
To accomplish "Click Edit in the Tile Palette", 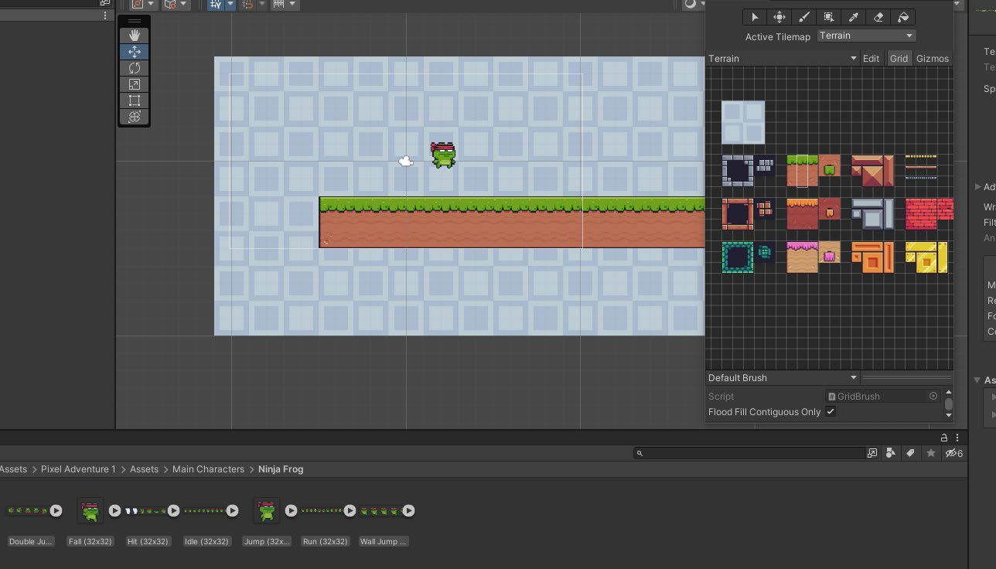I will pos(871,59).
